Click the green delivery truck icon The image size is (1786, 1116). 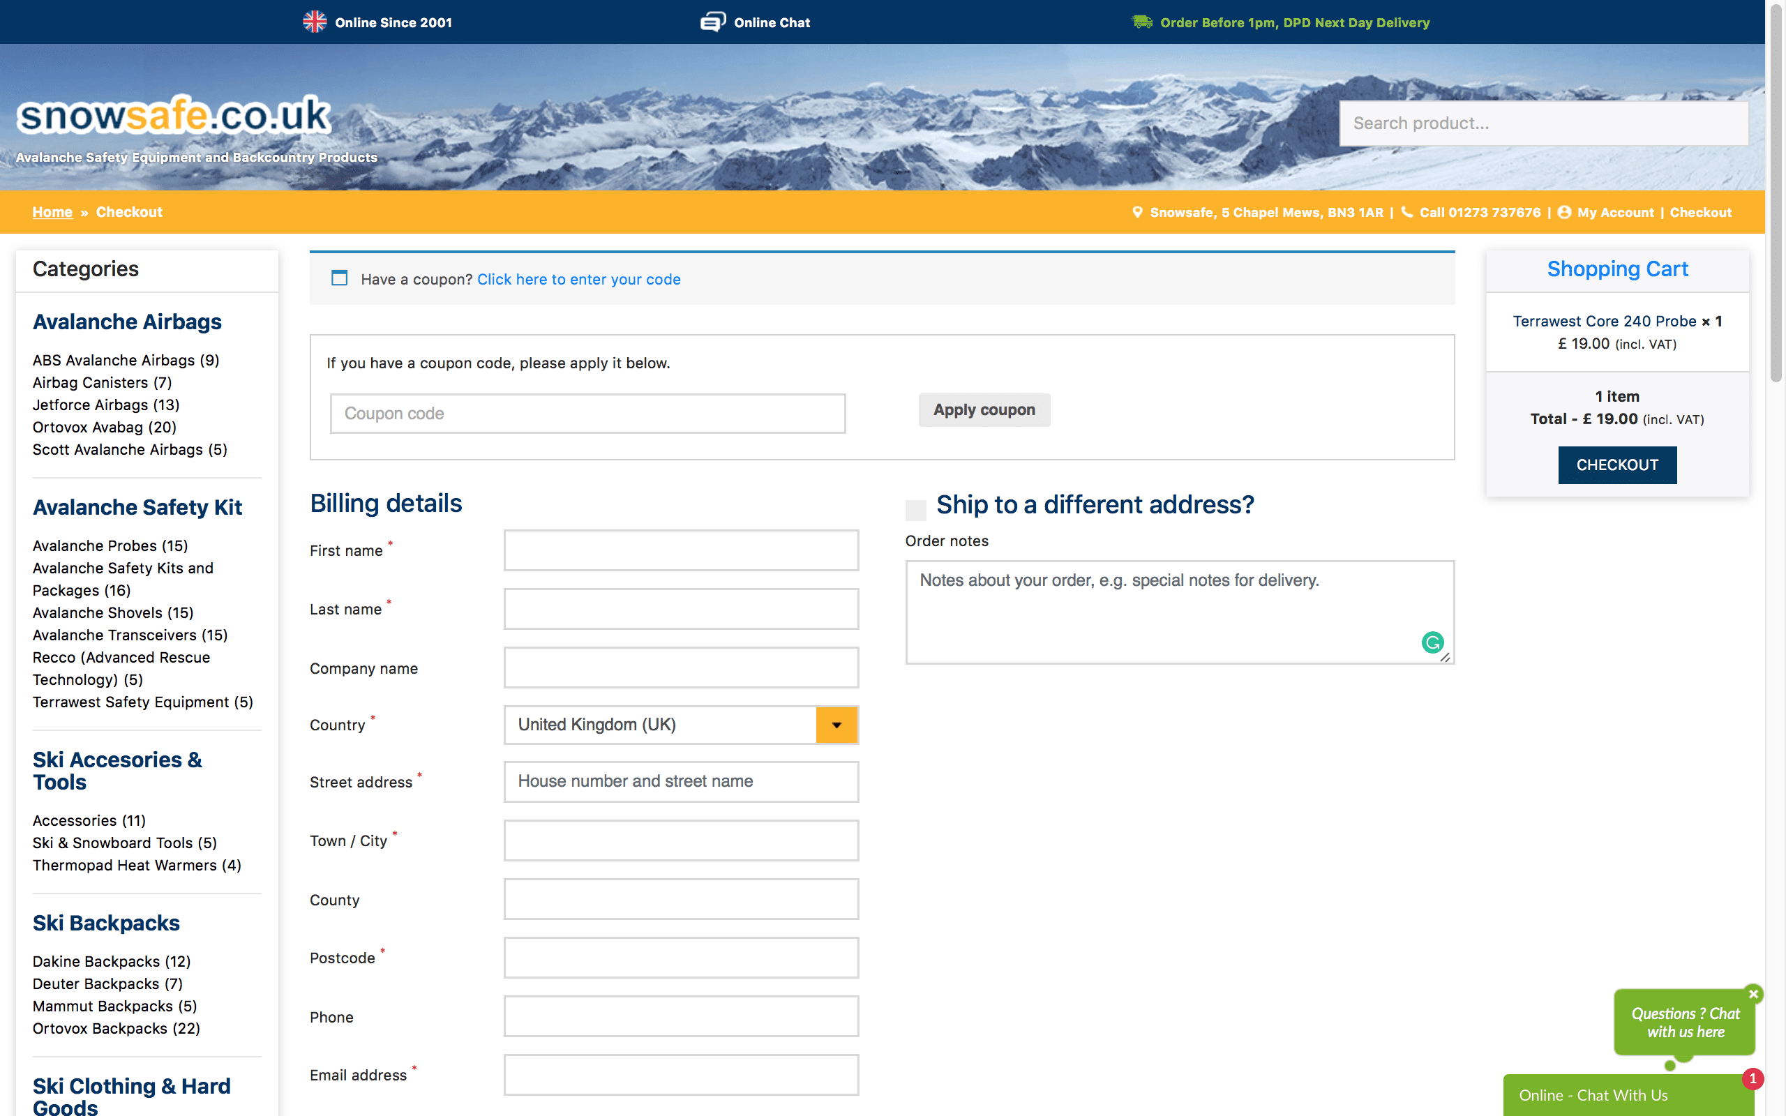coord(1141,22)
